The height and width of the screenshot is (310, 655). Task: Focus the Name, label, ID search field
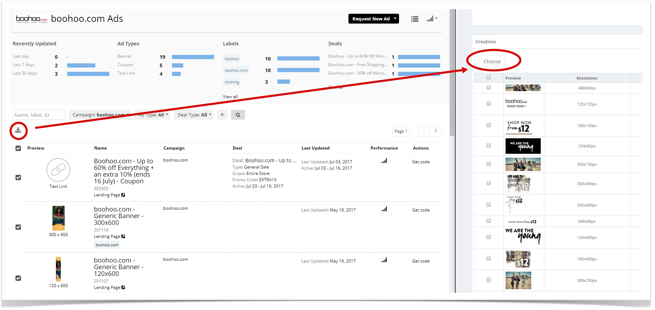pos(39,115)
